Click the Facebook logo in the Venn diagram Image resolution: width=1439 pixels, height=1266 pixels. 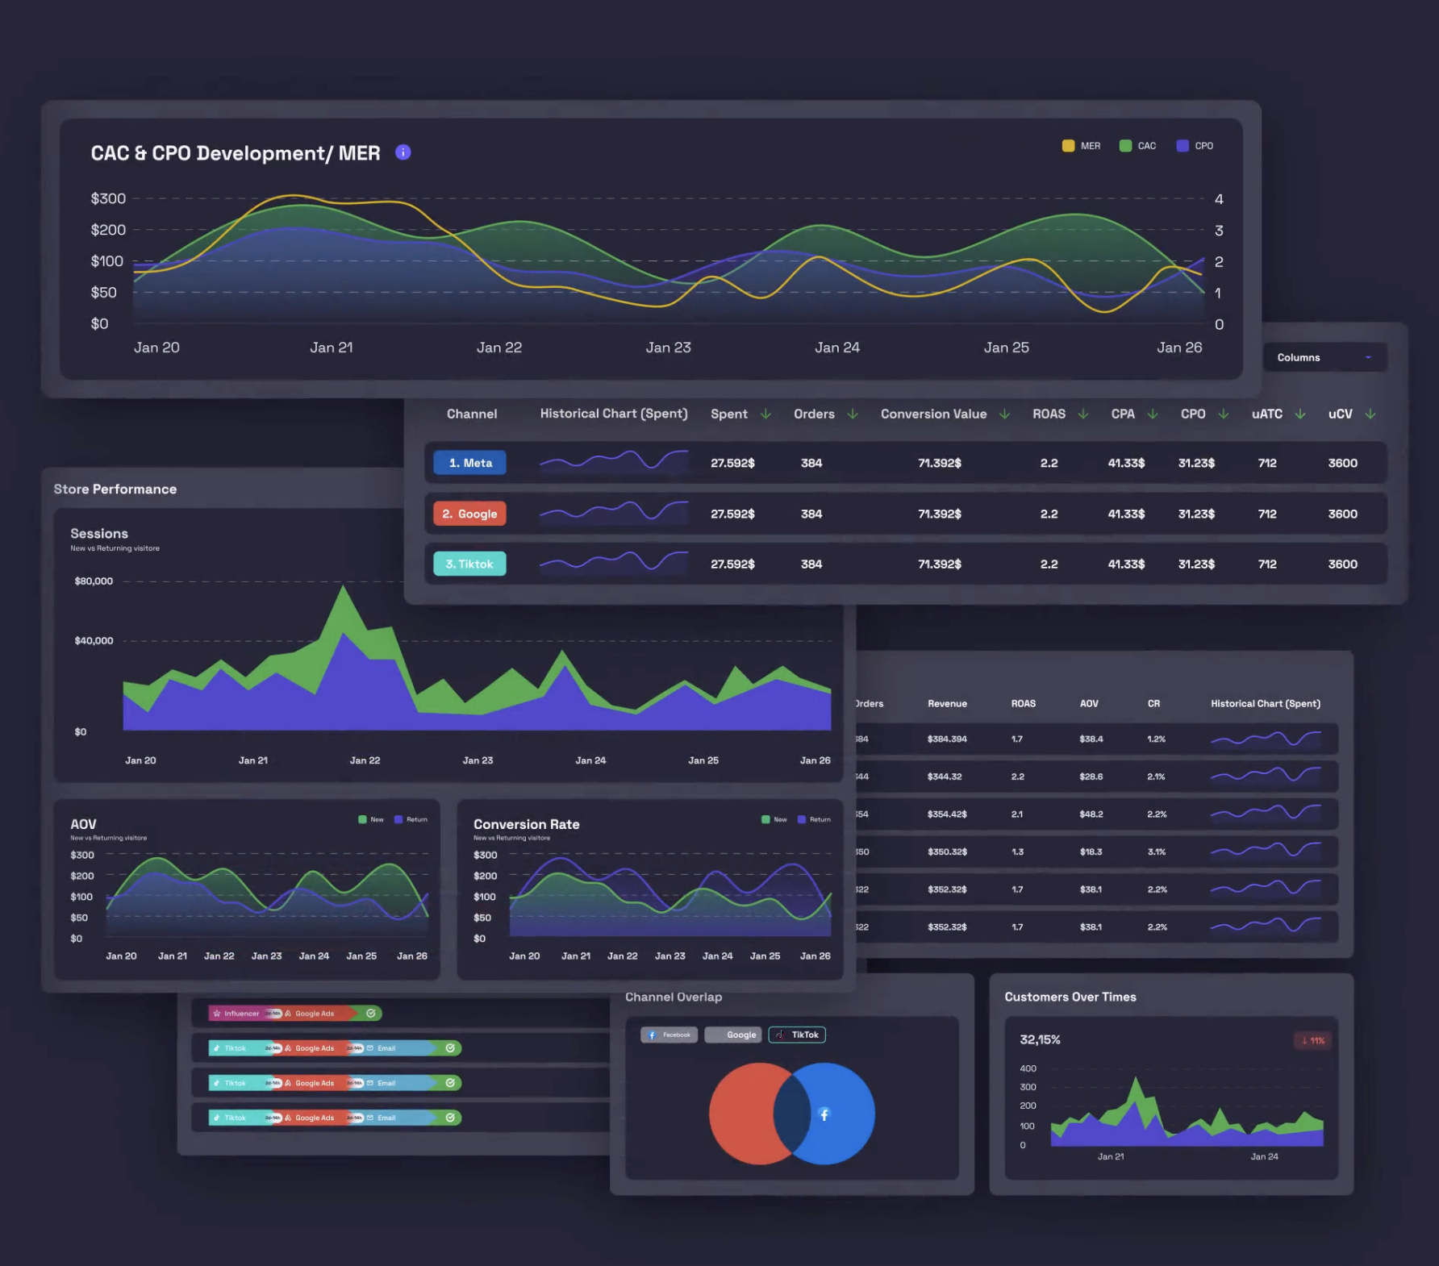[x=824, y=1114]
